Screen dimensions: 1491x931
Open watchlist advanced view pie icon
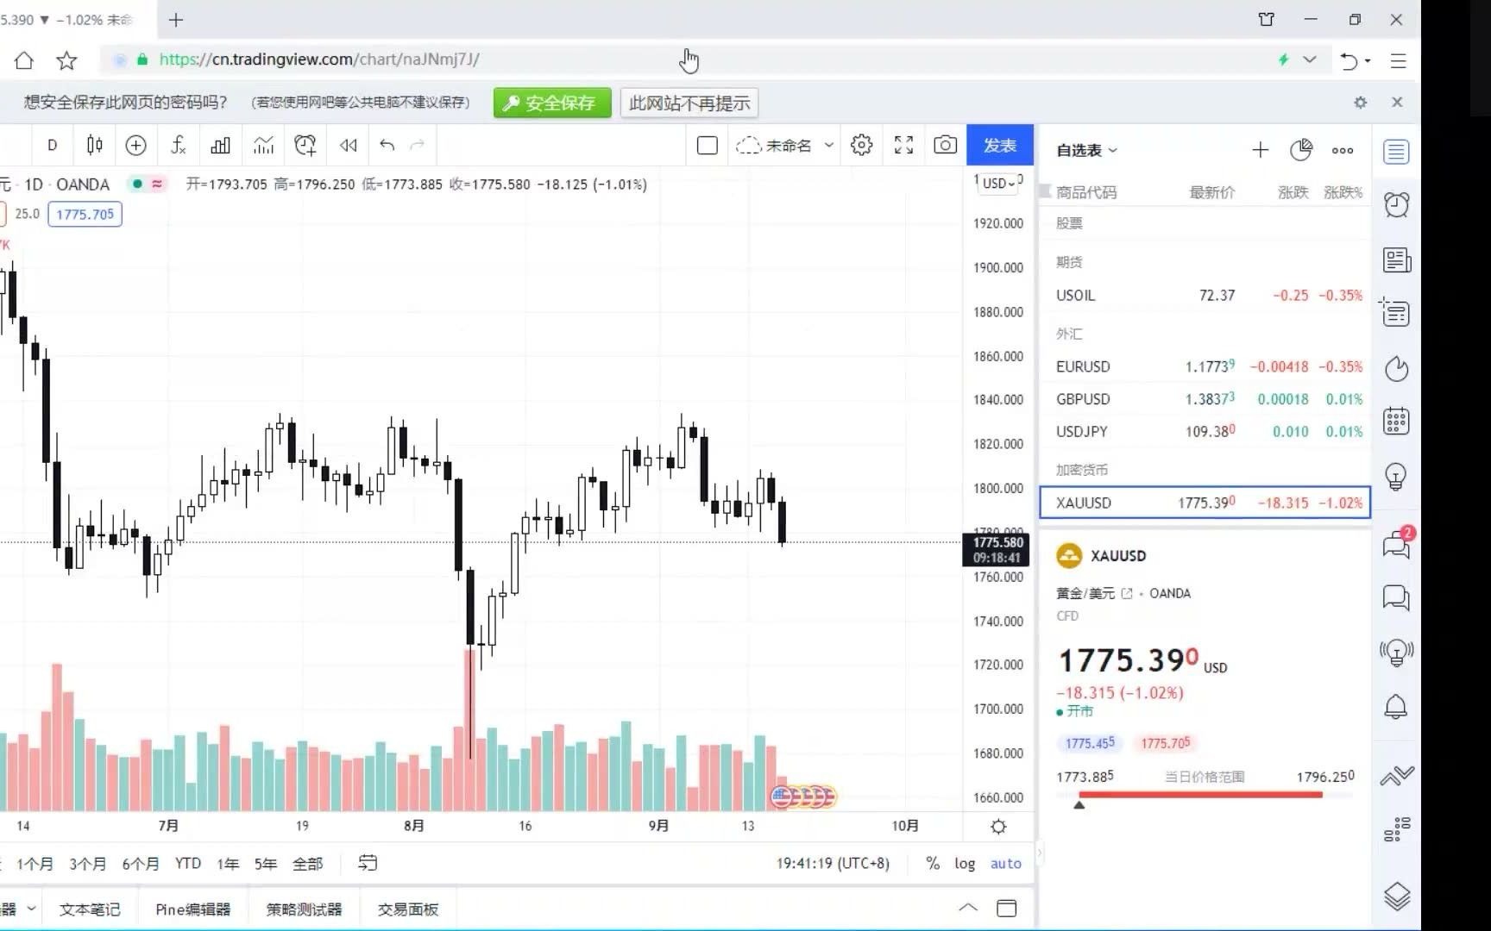(x=1301, y=150)
